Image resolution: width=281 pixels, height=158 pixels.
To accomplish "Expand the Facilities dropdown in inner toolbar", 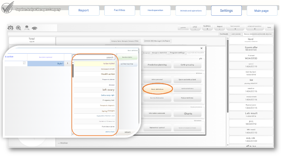I will (207, 27).
